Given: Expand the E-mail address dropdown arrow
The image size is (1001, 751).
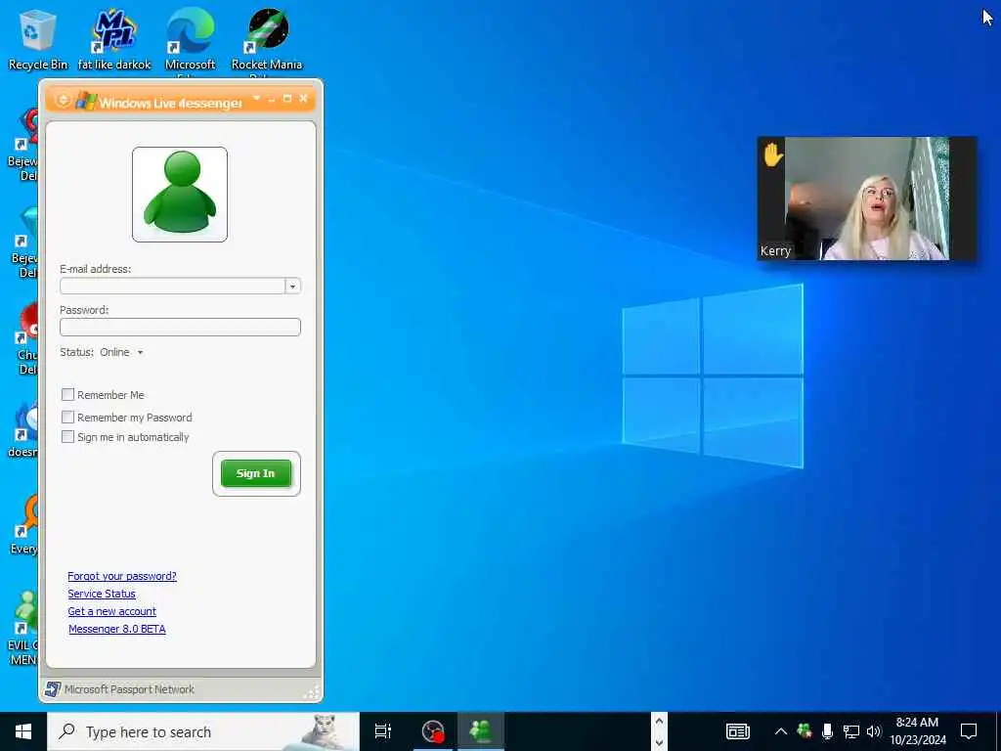Looking at the screenshot, I should tap(293, 287).
